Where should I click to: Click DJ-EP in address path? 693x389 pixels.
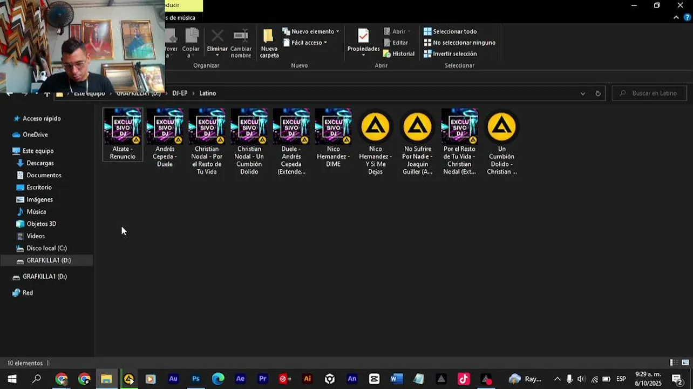point(180,93)
